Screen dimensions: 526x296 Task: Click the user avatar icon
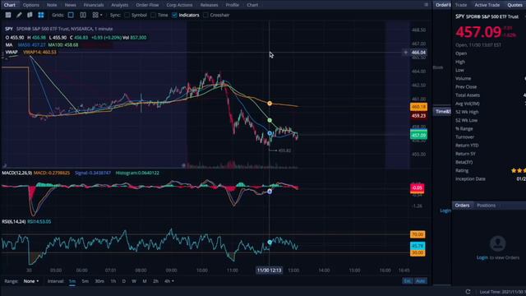coord(497,243)
